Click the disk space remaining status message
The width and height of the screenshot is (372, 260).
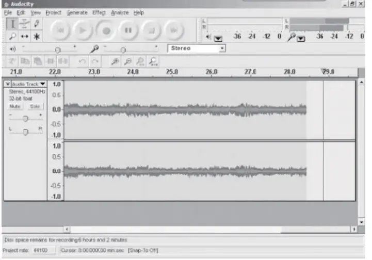click(x=66, y=240)
